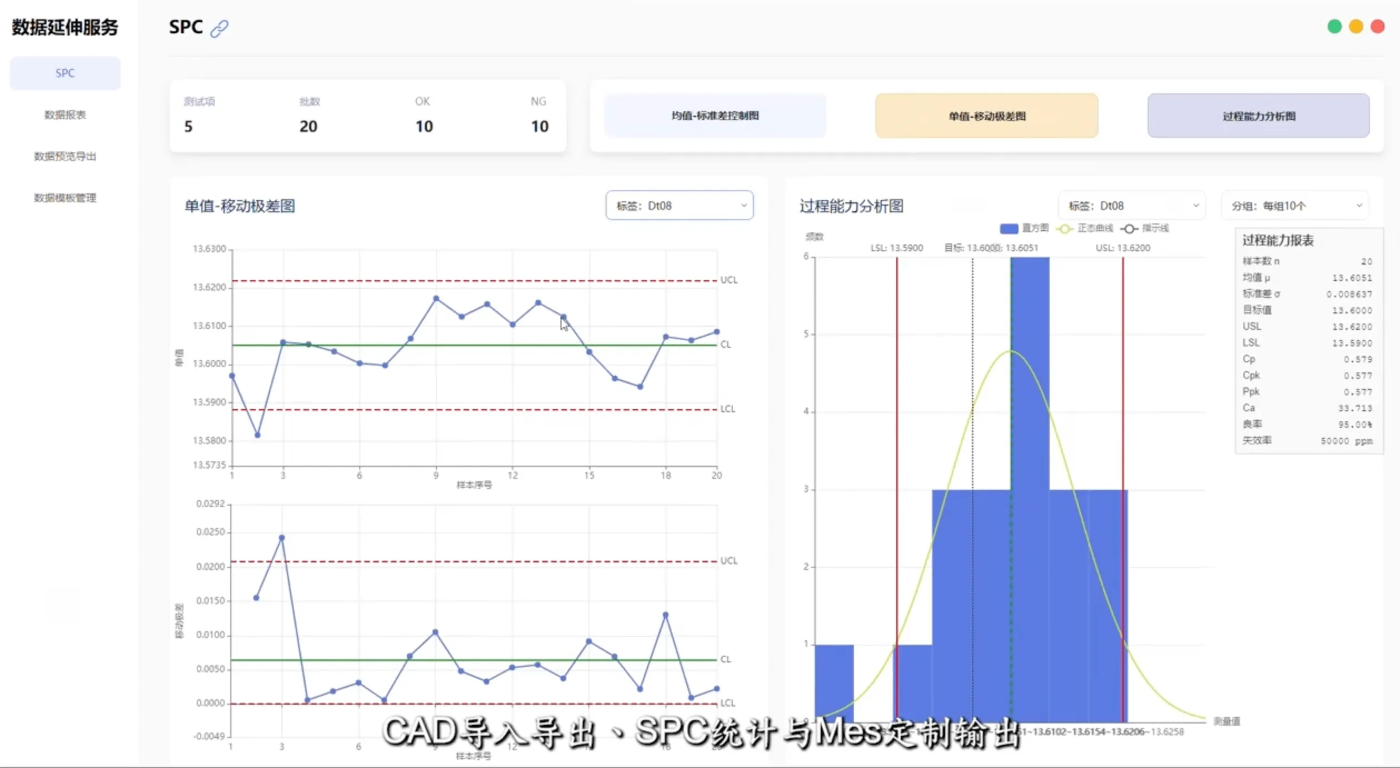Click the USL: 13.6200 label above the histogram
Image resolution: width=1400 pixels, height=768 pixels.
click(1123, 248)
